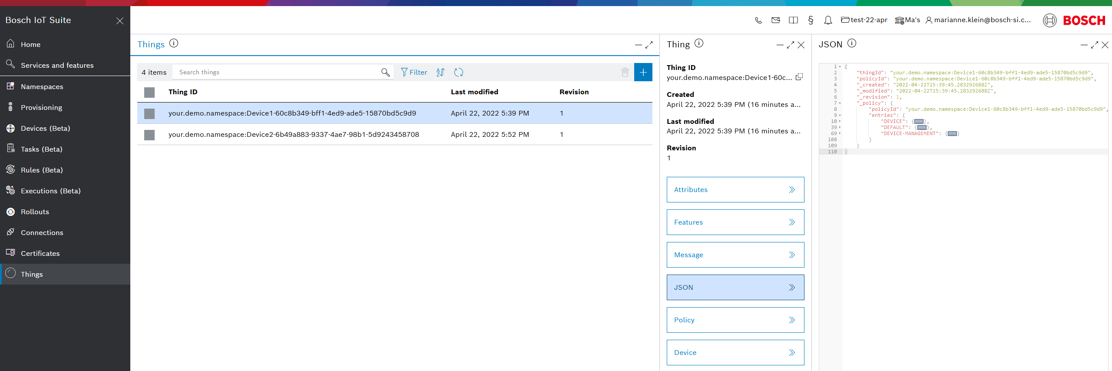Select the Device1-60c8b349 thing row
1112x371 pixels.
coord(395,113)
